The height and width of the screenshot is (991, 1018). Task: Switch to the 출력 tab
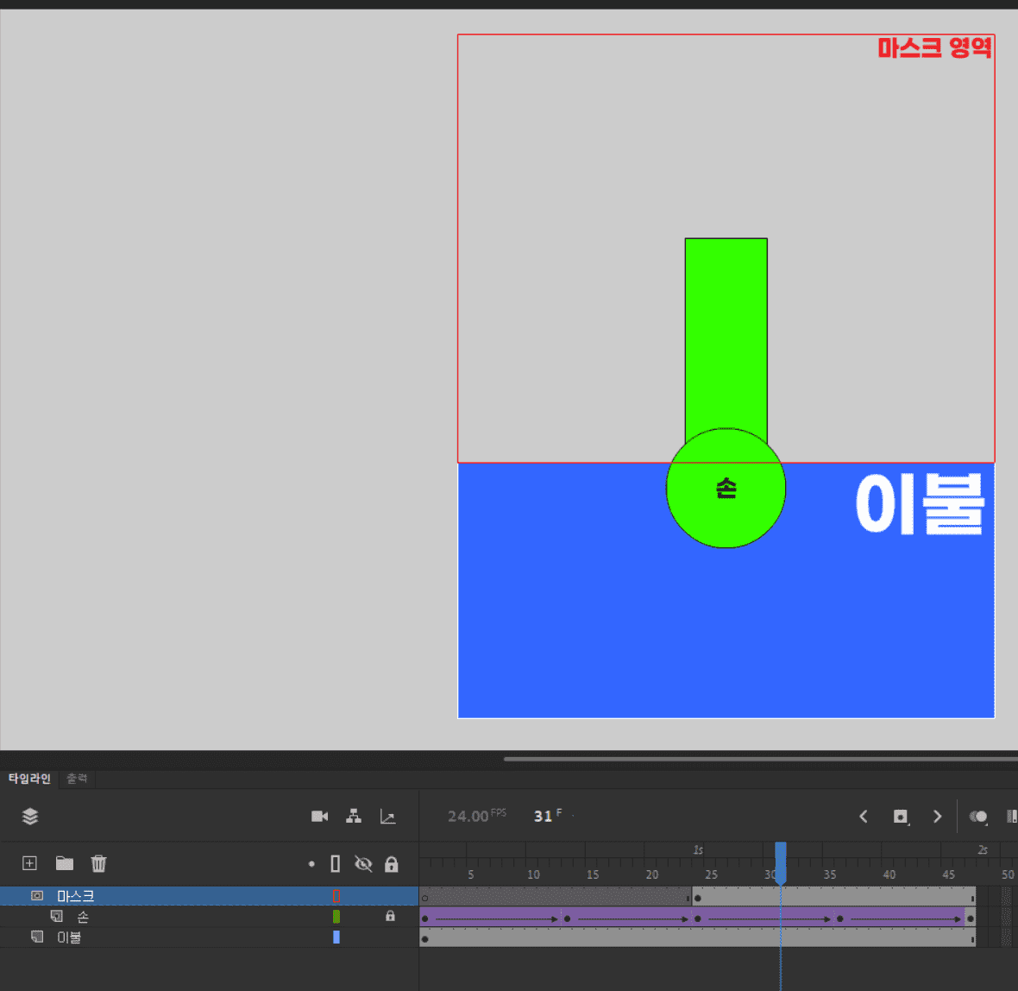point(78,778)
